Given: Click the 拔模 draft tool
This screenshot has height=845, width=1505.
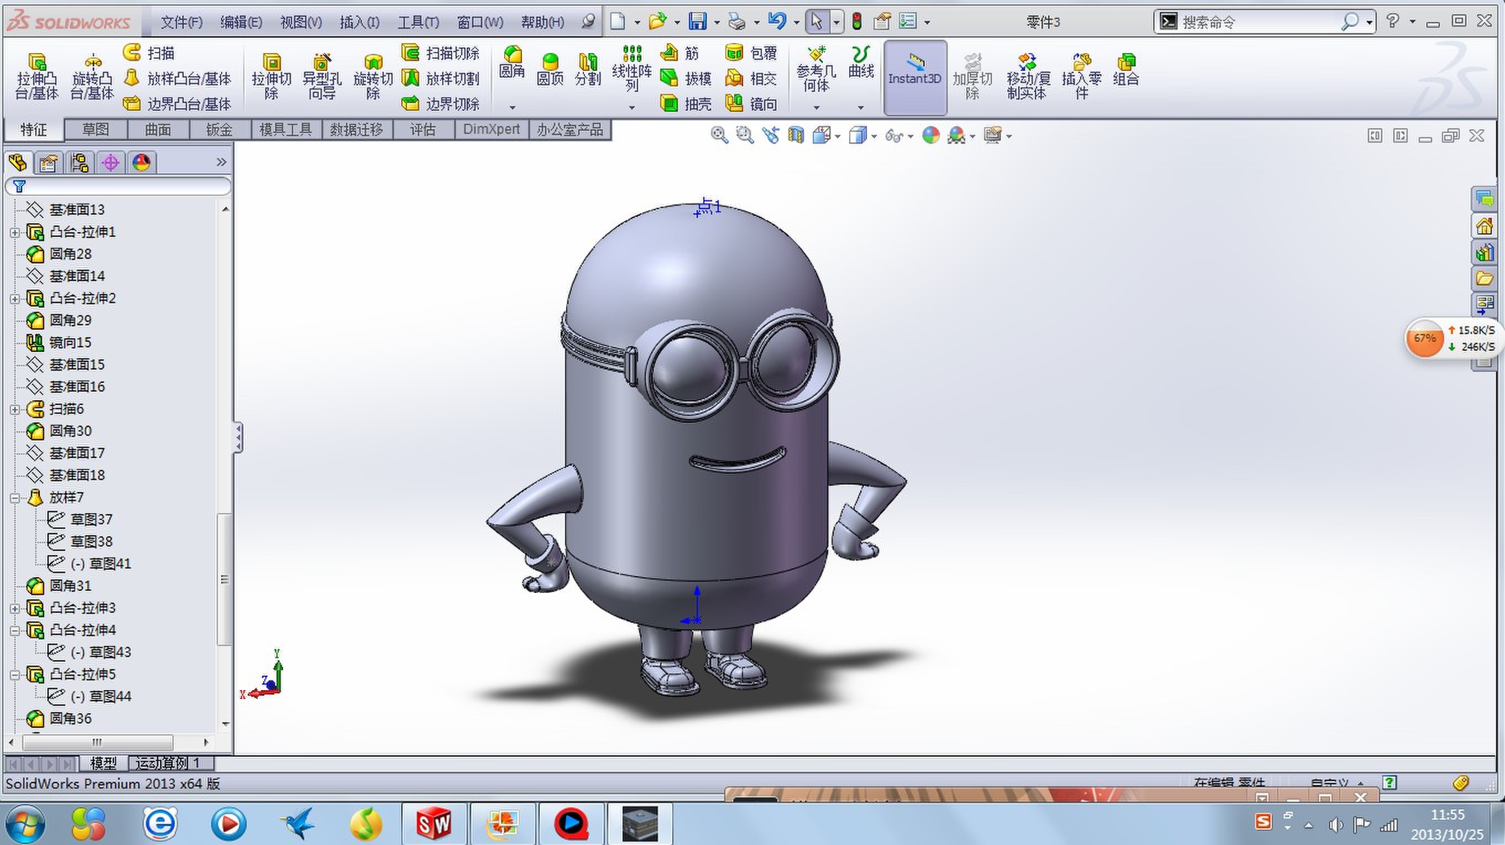Looking at the screenshot, I should 686,79.
